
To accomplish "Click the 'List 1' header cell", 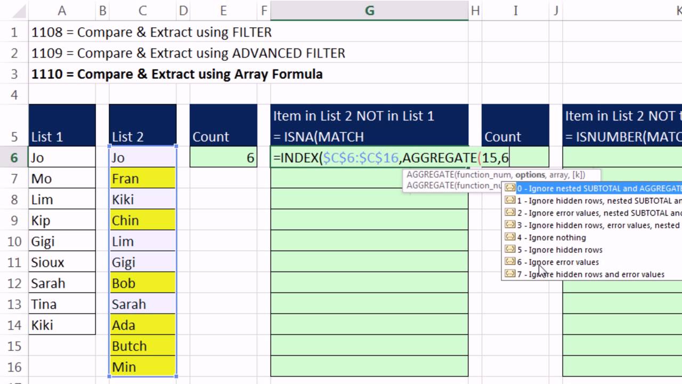I will click(62, 126).
